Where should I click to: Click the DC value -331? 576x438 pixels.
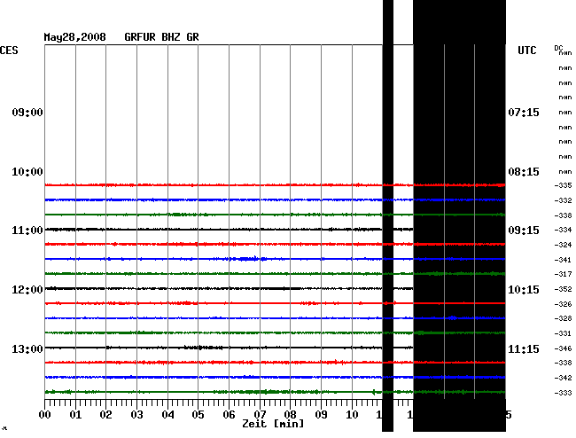coord(563,333)
